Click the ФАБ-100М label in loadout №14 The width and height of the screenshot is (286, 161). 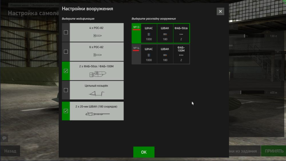(x=181, y=49)
